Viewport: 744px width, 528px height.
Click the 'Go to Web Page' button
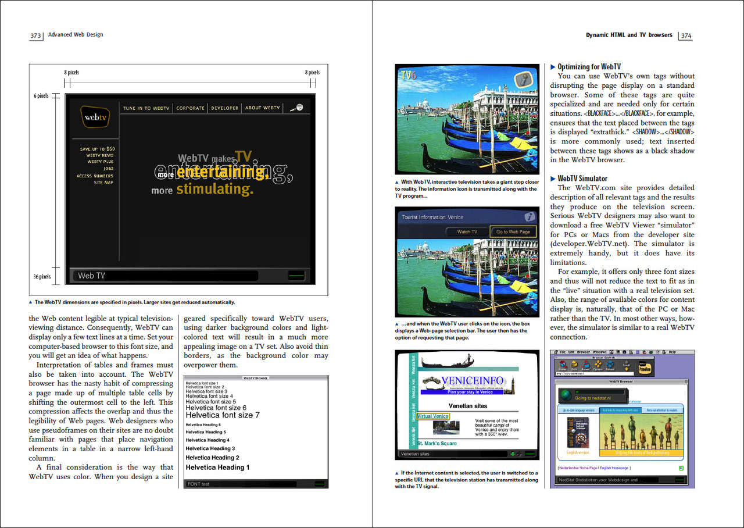(513, 231)
